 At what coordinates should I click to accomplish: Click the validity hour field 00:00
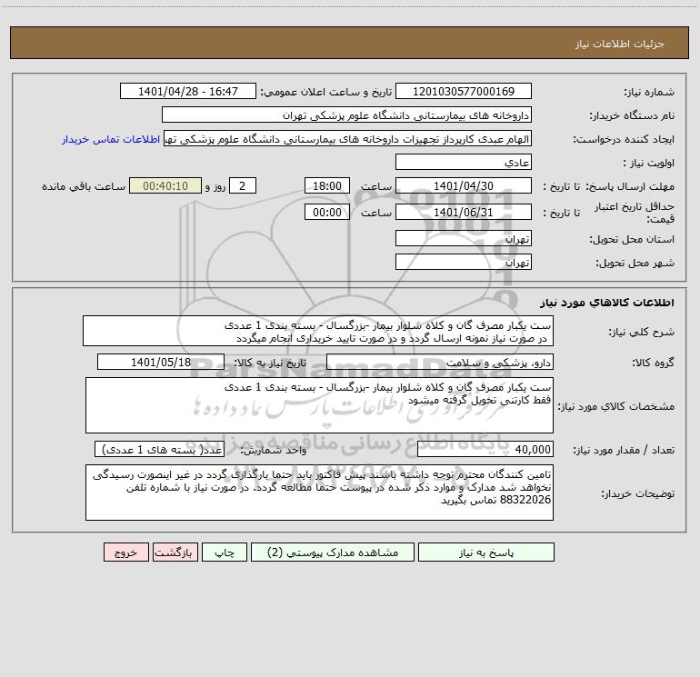326,212
